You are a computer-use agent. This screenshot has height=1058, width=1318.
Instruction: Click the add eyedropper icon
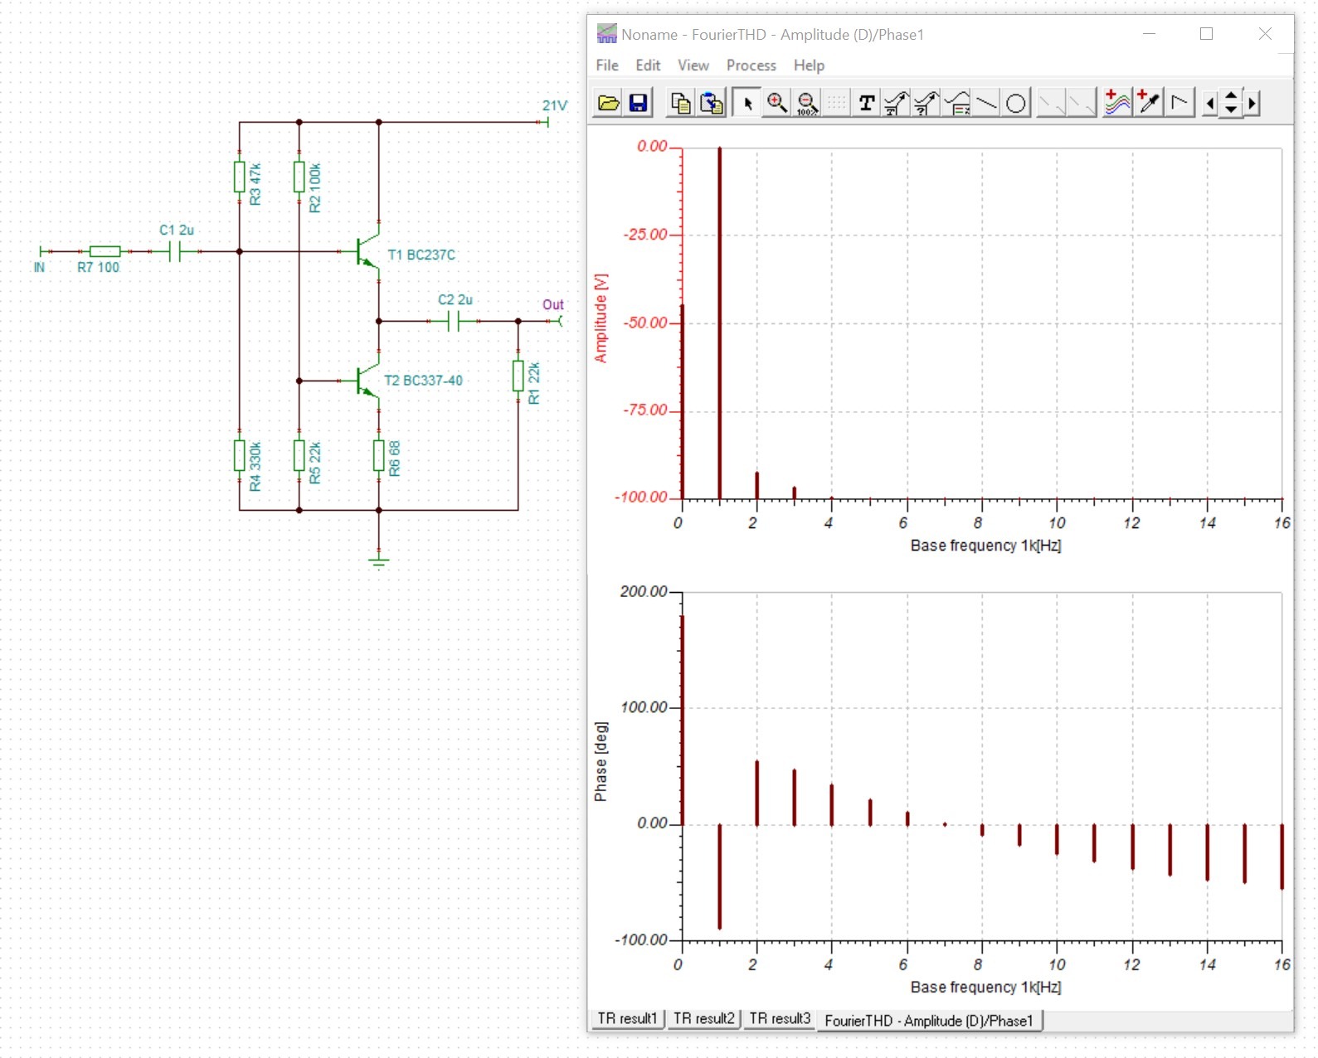(1148, 103)
